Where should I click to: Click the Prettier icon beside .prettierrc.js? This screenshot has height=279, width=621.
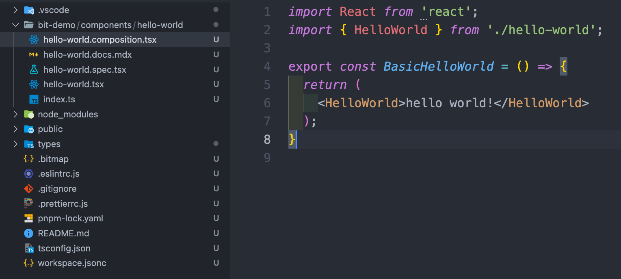tap(29, 203)
